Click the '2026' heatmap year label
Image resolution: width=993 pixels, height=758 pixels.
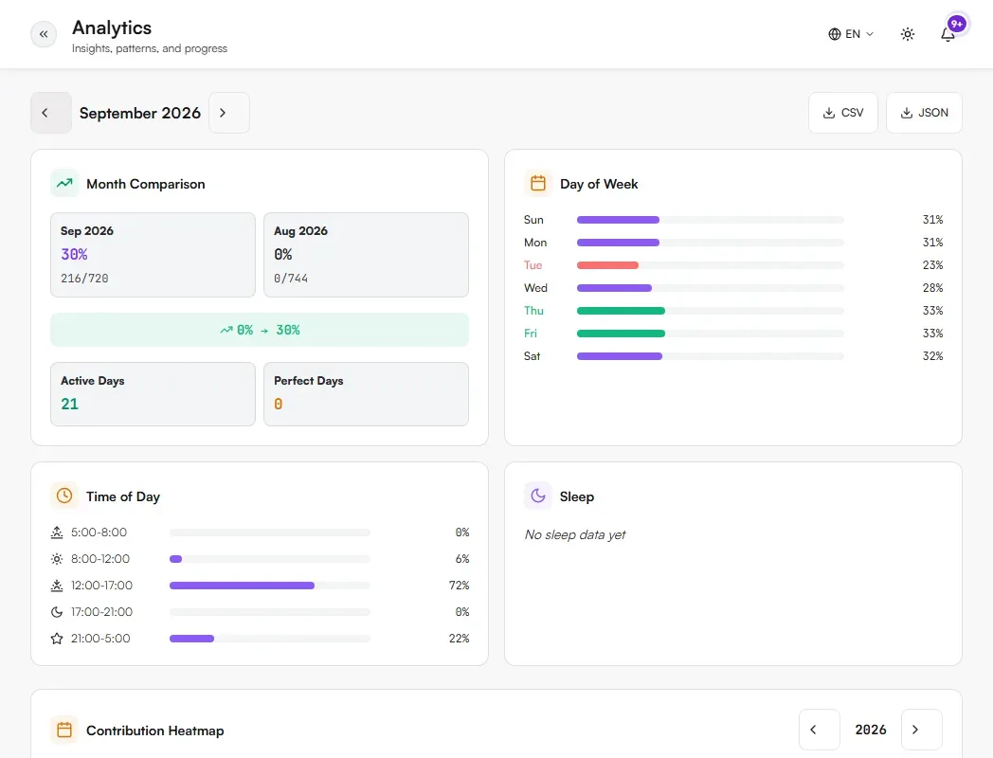[871, 730]
